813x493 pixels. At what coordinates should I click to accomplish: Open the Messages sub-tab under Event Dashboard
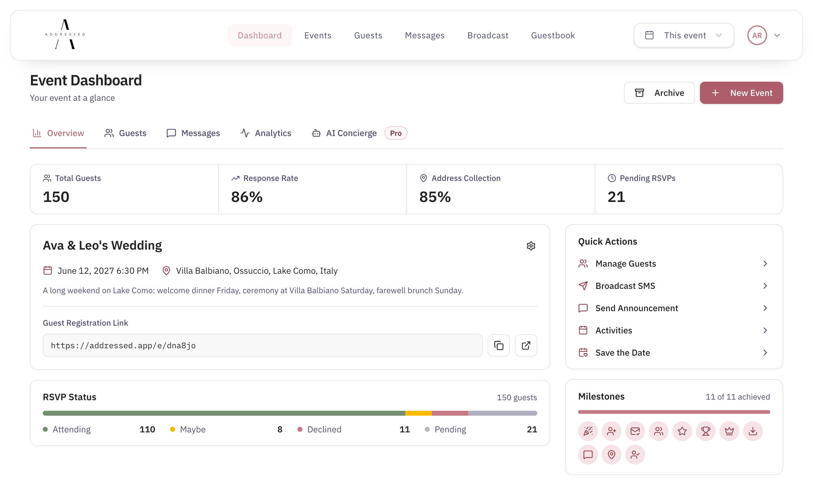click(x=193, y=133)
